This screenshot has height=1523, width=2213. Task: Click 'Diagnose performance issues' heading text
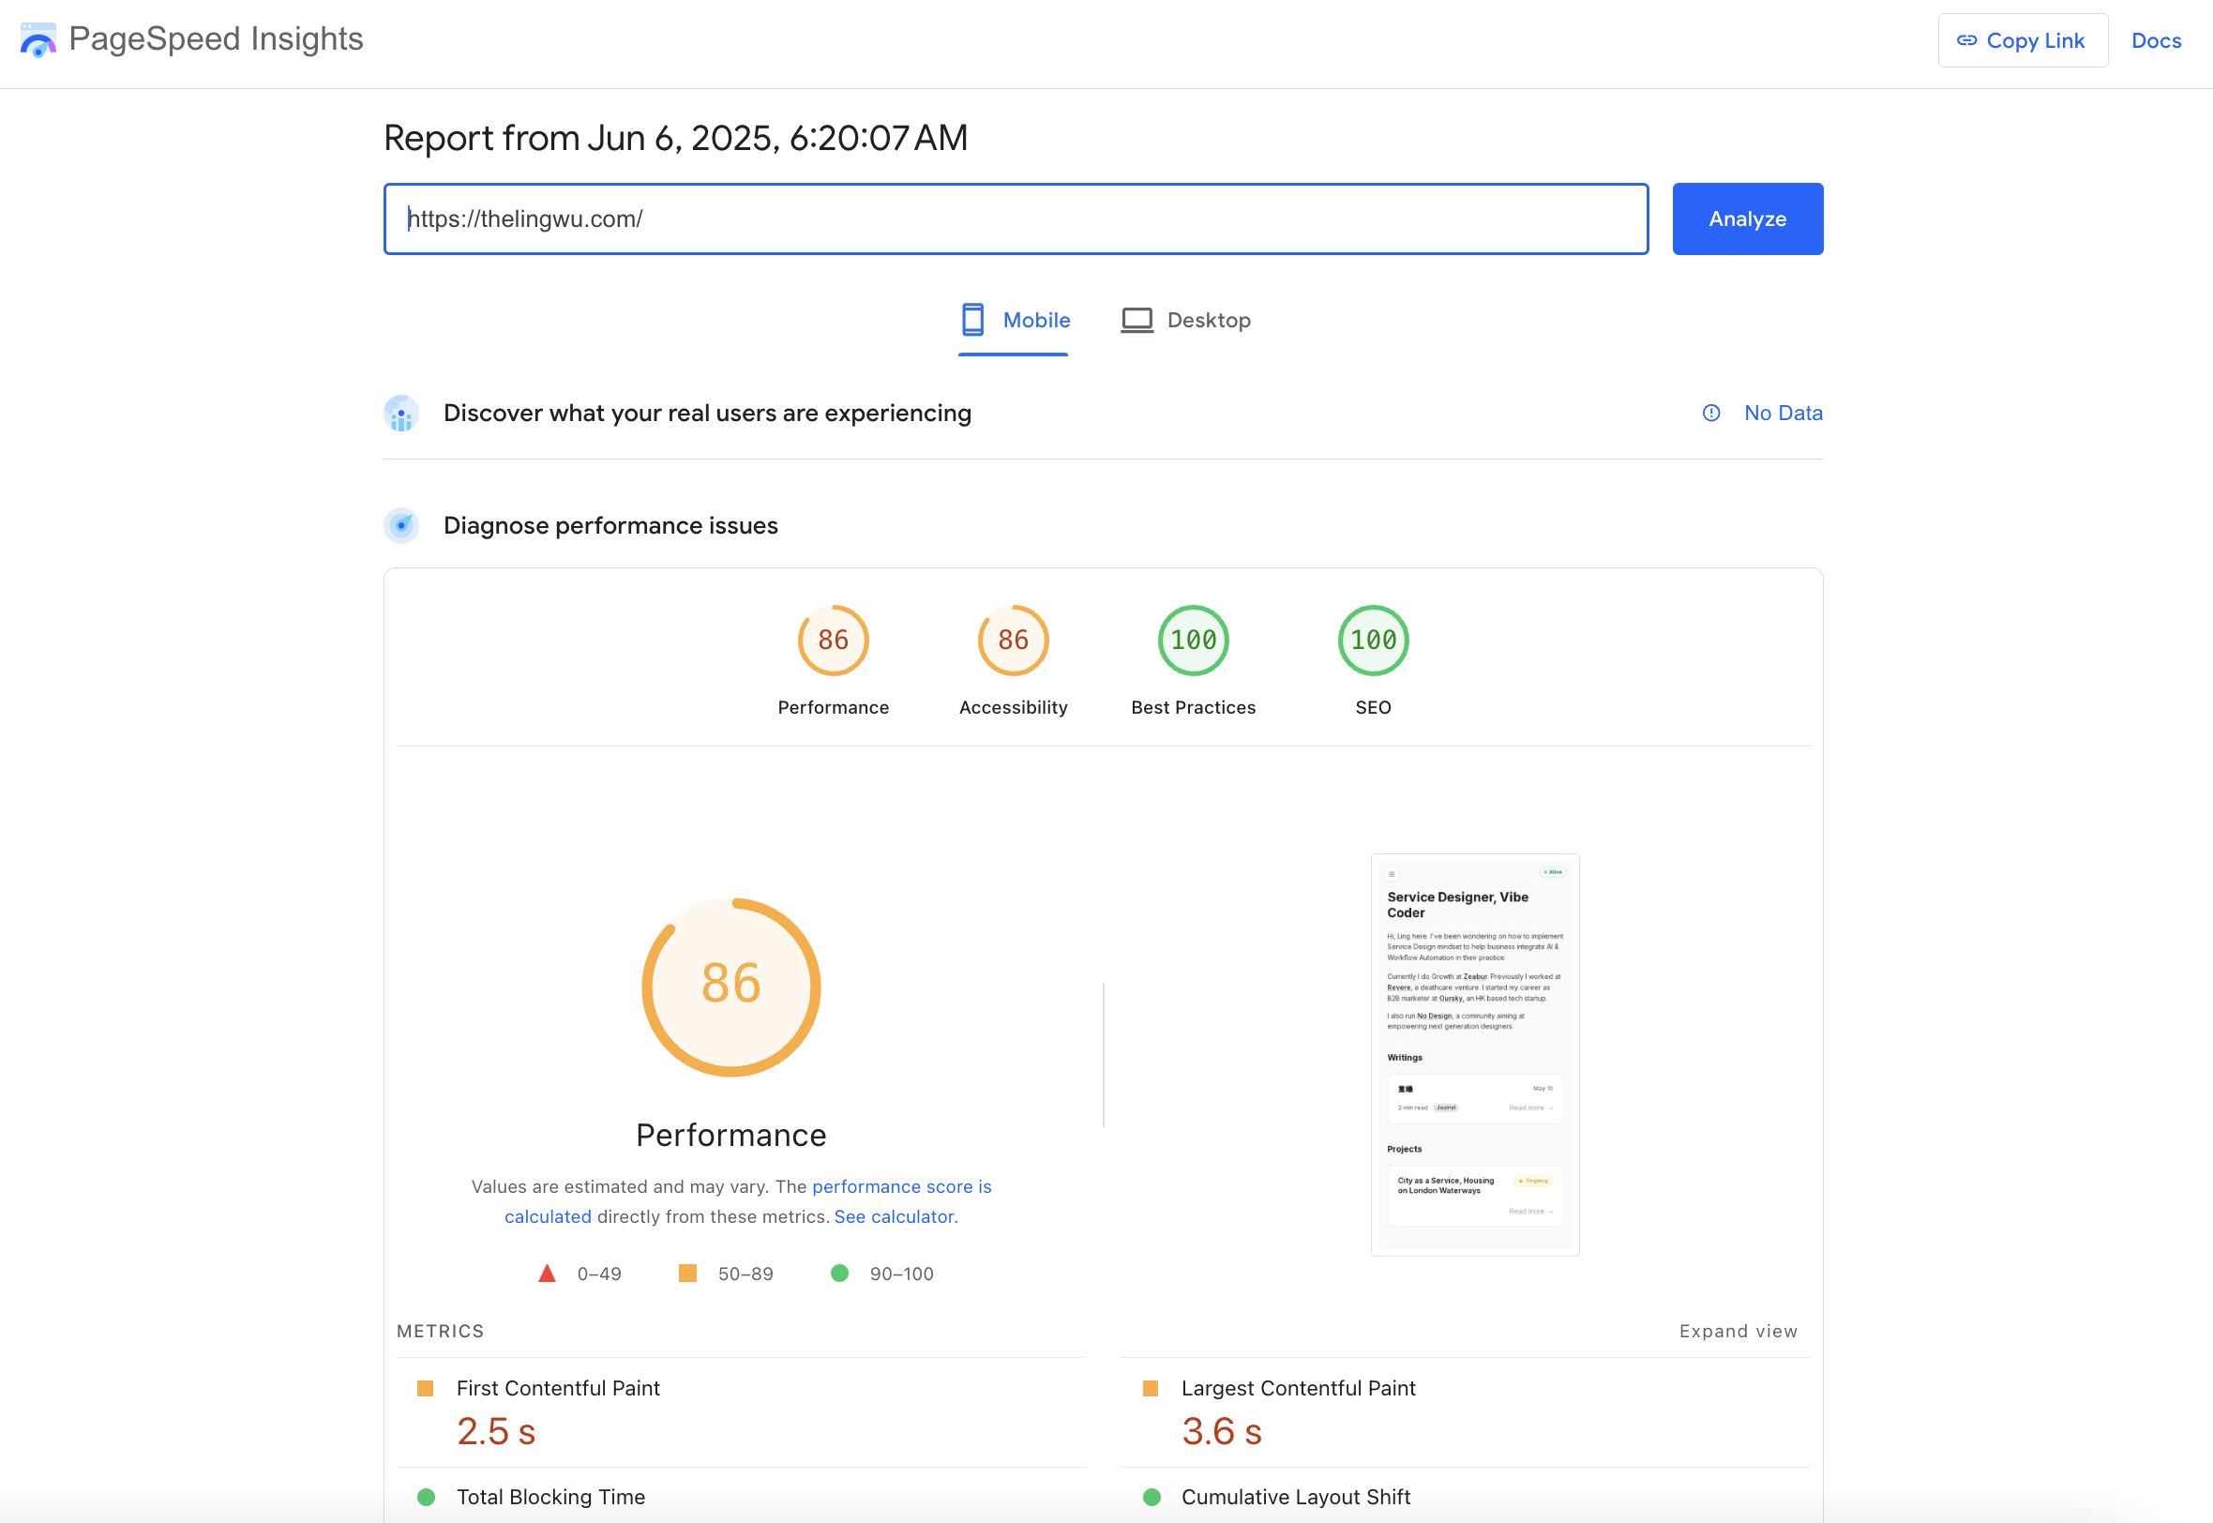tap(610, 526)
